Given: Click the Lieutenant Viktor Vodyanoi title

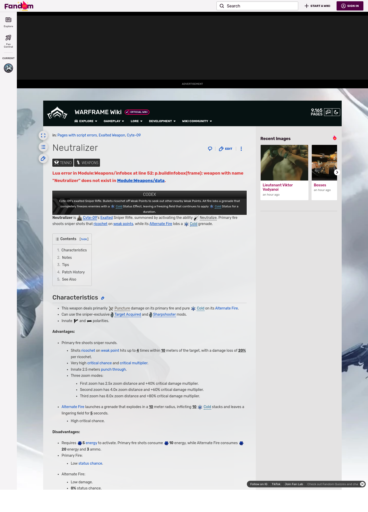Looking at the screenshot, I should (278, 187).
